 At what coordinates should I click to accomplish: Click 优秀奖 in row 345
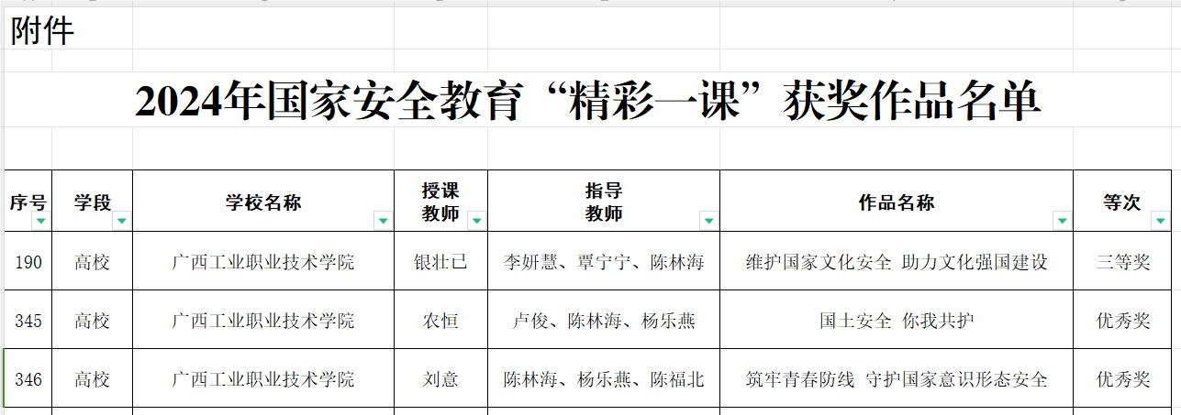(x=1122, y=321)
